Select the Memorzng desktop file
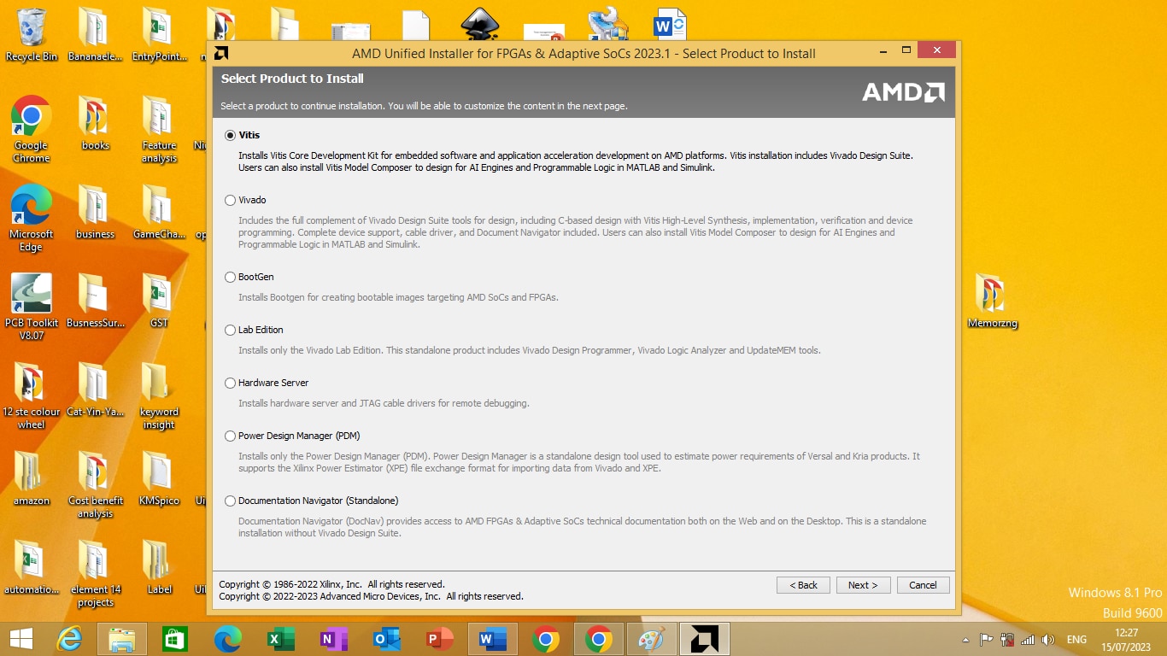The image size is (1167, 656). click(x=992, y=302)
